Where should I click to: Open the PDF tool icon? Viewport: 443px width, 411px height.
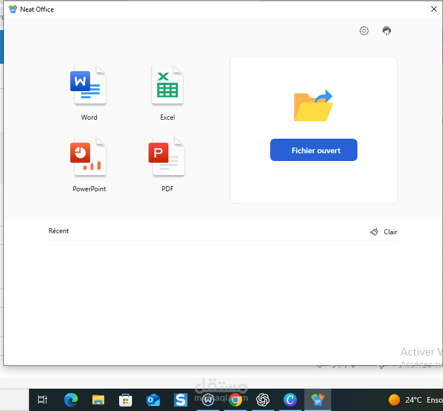(x=167, y=156)
